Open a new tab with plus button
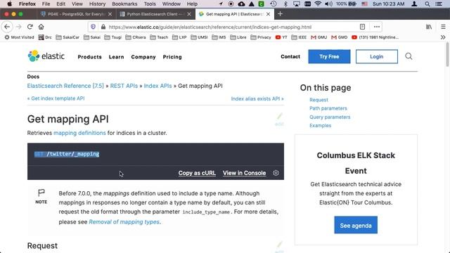The image size is (450, 253). [x=280, y=14]
